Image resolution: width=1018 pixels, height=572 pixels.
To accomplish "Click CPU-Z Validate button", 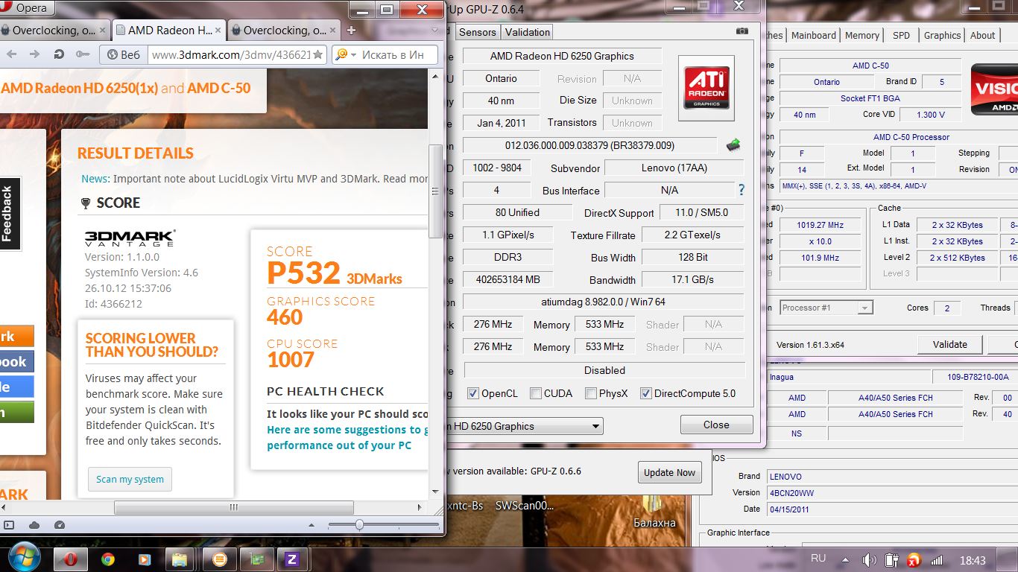I will pyautogui.click(x=949, y=344).
